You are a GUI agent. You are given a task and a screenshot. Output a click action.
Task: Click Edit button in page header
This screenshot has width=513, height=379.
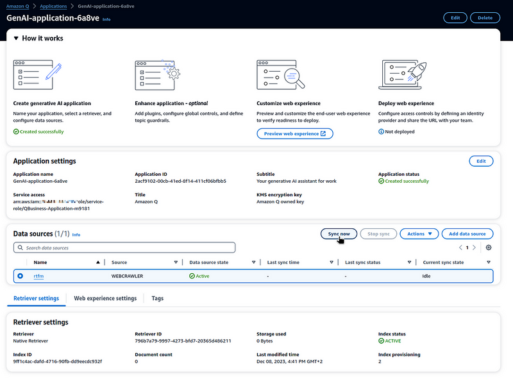pyautogui.click(x=455, y=18)
